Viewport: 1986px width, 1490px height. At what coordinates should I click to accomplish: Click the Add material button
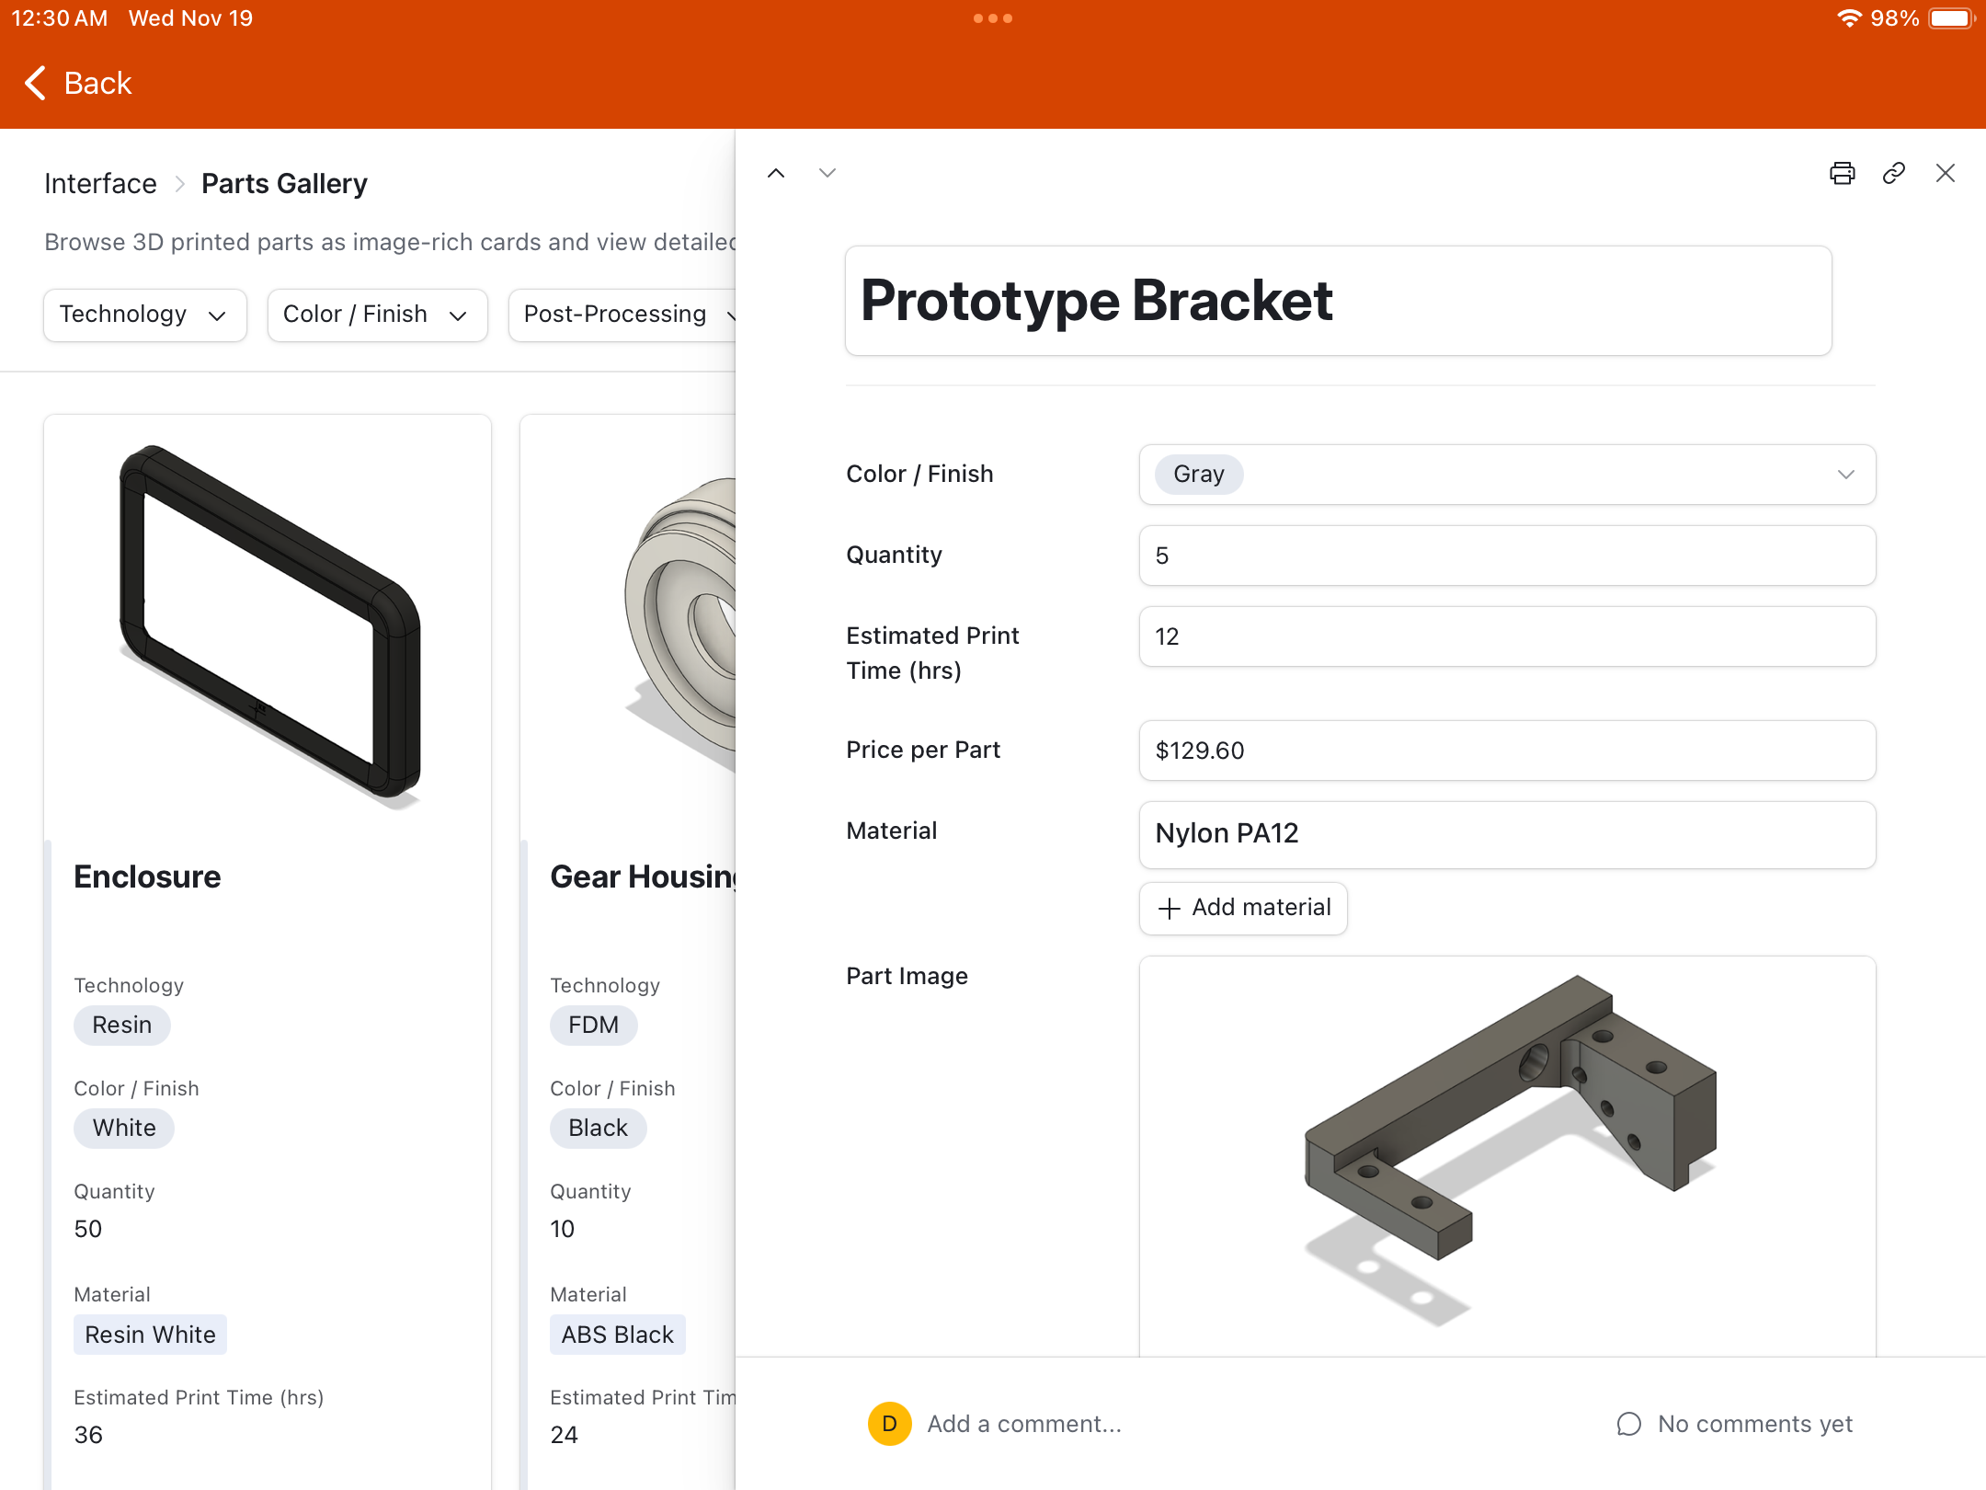point(1243,908)
